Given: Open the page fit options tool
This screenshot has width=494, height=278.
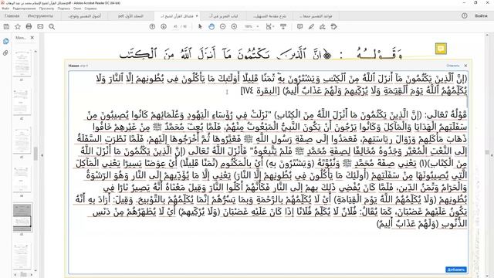Looking at the screenshot, I should click(x=269, y=27).
